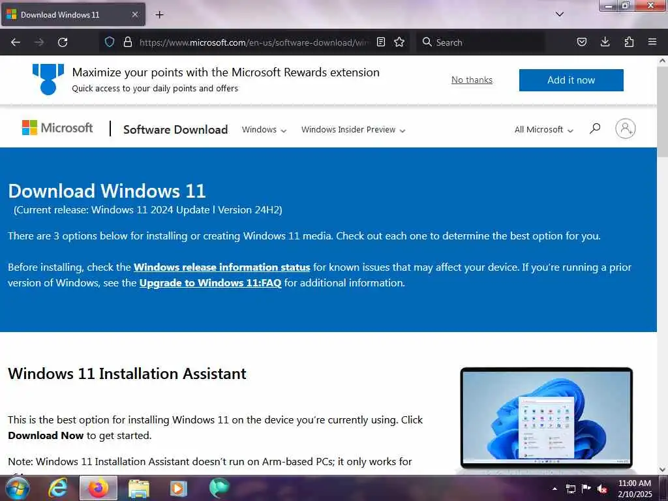Open Windows Media Player on taskbar
Screen dimensions: 668x501
click(x=178, y=489)
